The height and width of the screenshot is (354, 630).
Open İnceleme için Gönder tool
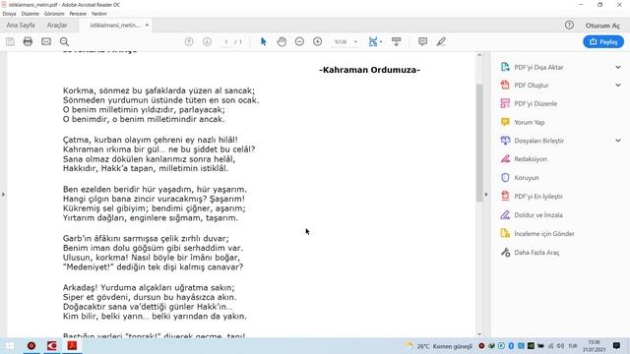[x=544, y=234]
